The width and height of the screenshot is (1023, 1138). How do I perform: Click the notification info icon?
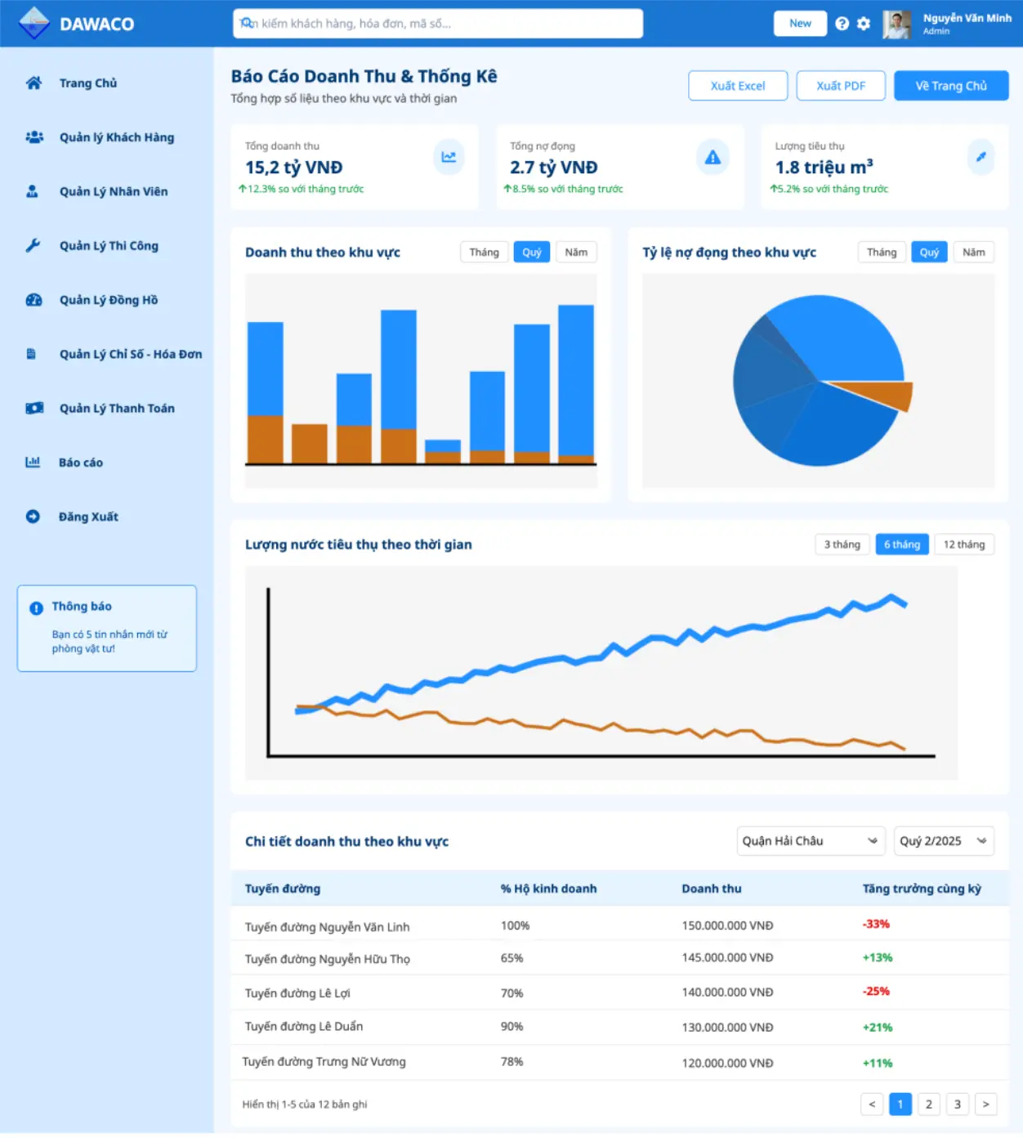(x=36, y=608)
